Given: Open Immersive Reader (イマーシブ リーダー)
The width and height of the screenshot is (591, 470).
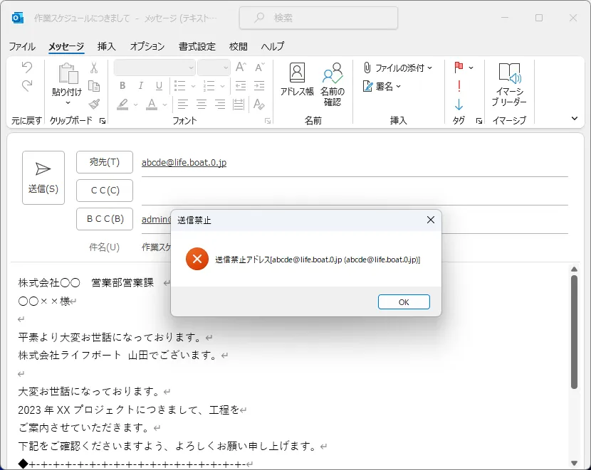Looking at the screenshot, I should (x=509, y=85).
